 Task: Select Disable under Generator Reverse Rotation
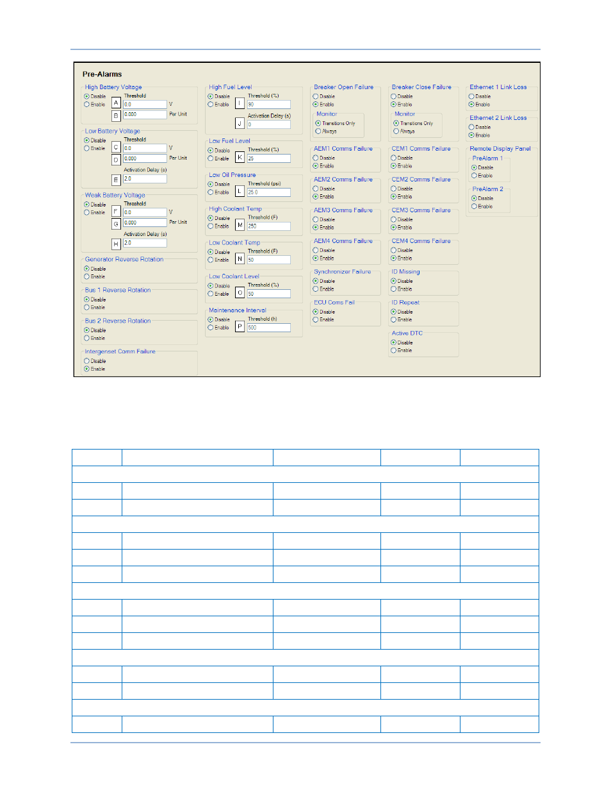(86, 269)
